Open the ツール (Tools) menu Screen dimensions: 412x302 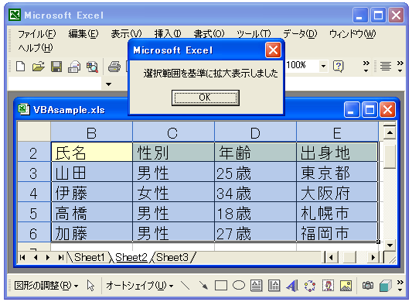click(x=254, y=34)
